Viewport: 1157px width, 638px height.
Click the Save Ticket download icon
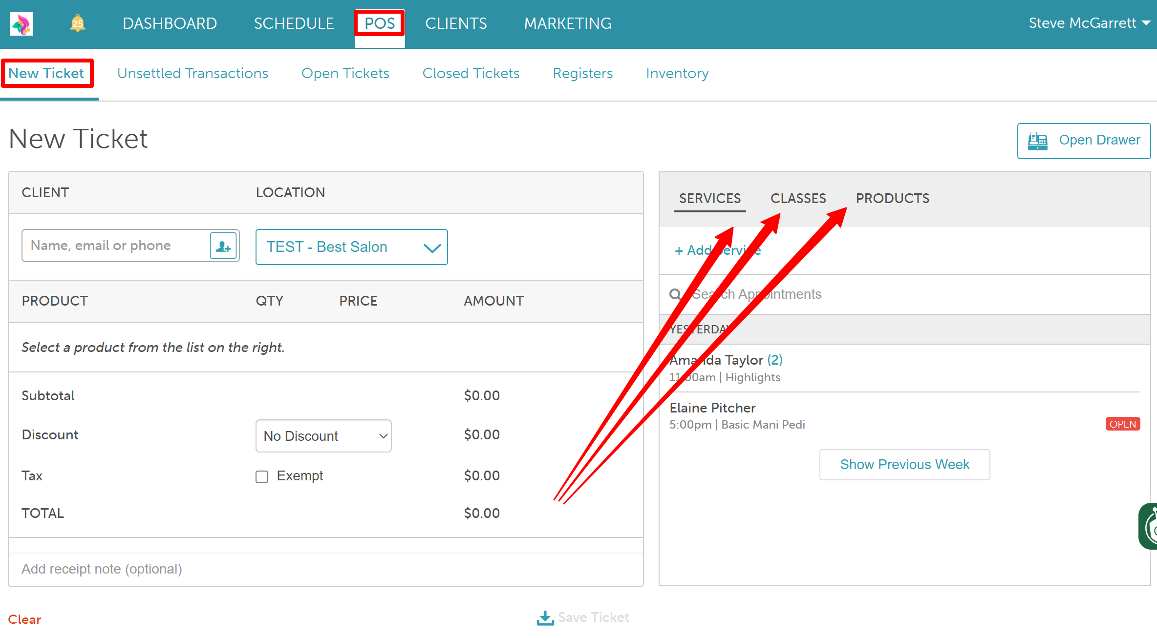click(545, 618)
